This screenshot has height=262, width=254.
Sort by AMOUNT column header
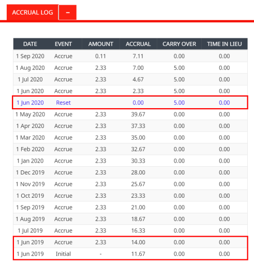click(101, 44)
